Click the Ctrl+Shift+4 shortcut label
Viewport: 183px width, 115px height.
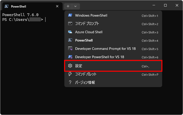[150, 41]
